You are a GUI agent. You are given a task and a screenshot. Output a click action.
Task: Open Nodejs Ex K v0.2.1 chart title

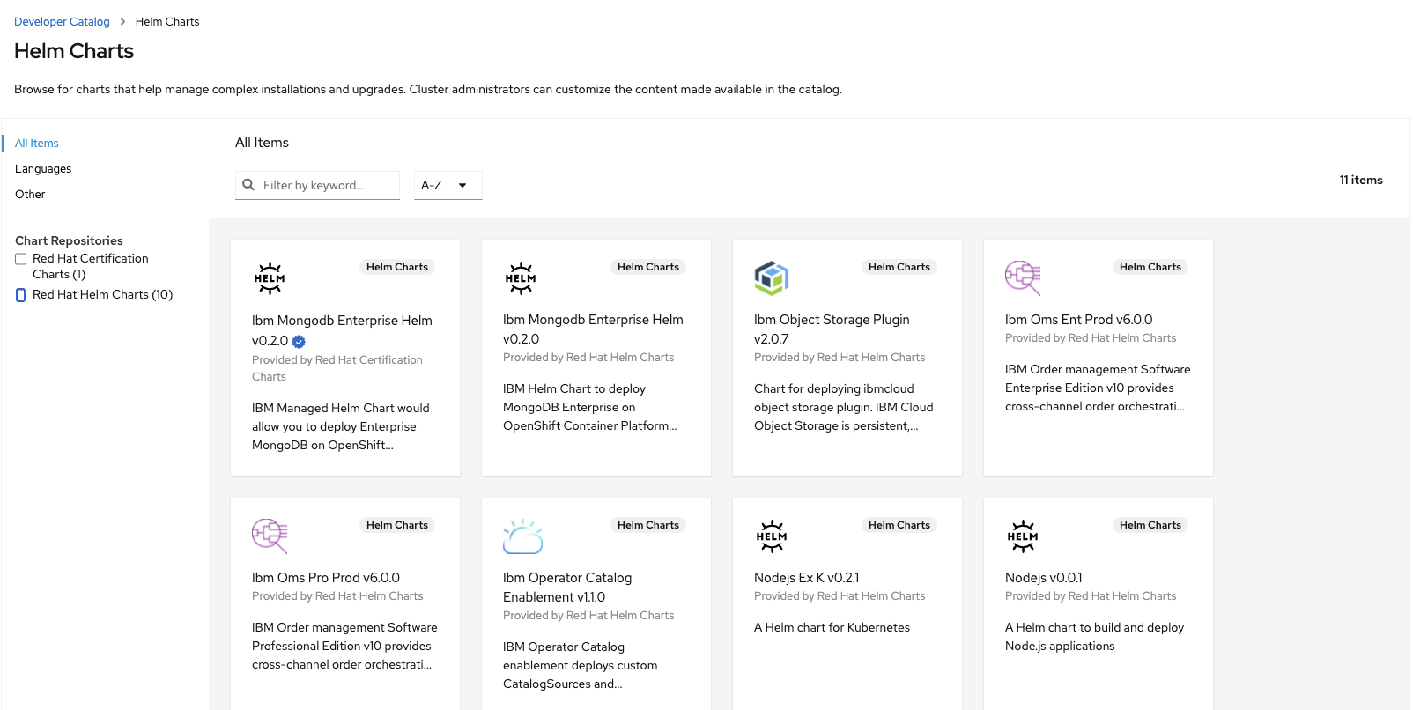tap(806, 578)
